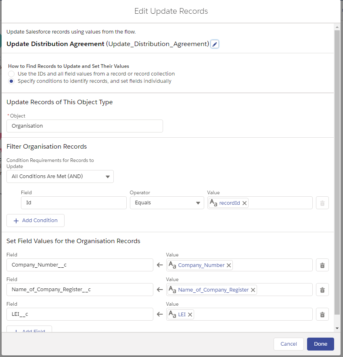This screenshot has height=357, width=343.
Task: Click the Add Condition button
Action: pyautogui.click(x=36, y=220)
